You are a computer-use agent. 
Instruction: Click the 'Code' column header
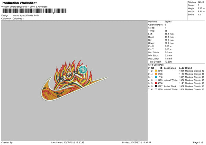(x=181, y=68)
